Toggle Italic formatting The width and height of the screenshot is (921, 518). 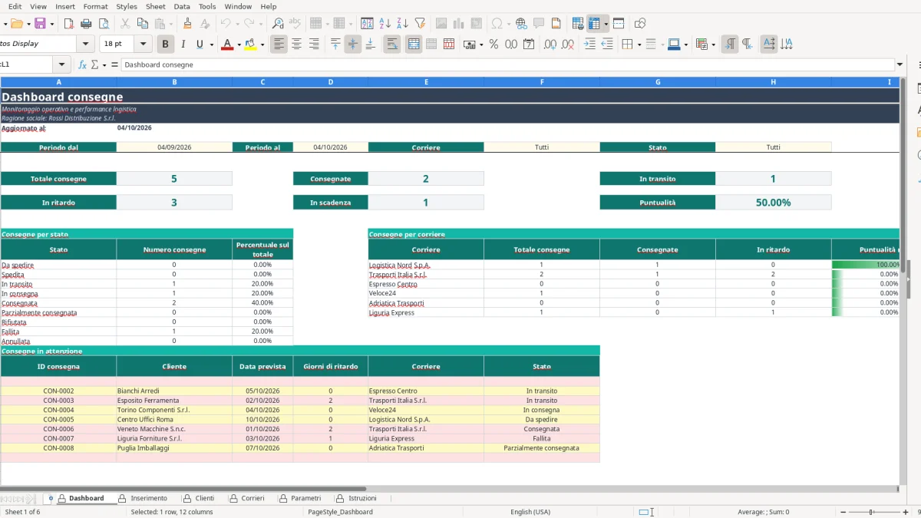click(x=183, y=45)
